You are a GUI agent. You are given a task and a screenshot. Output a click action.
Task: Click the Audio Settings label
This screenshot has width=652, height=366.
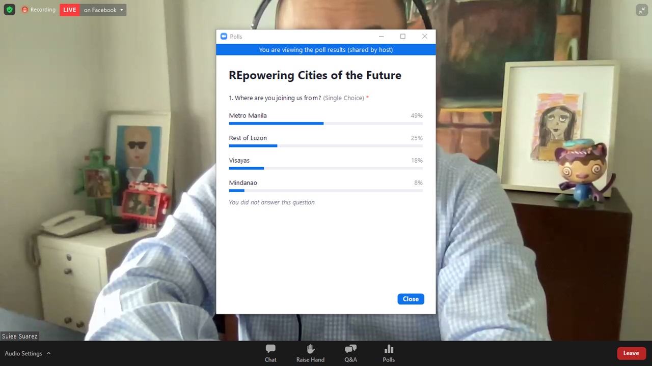23,353
